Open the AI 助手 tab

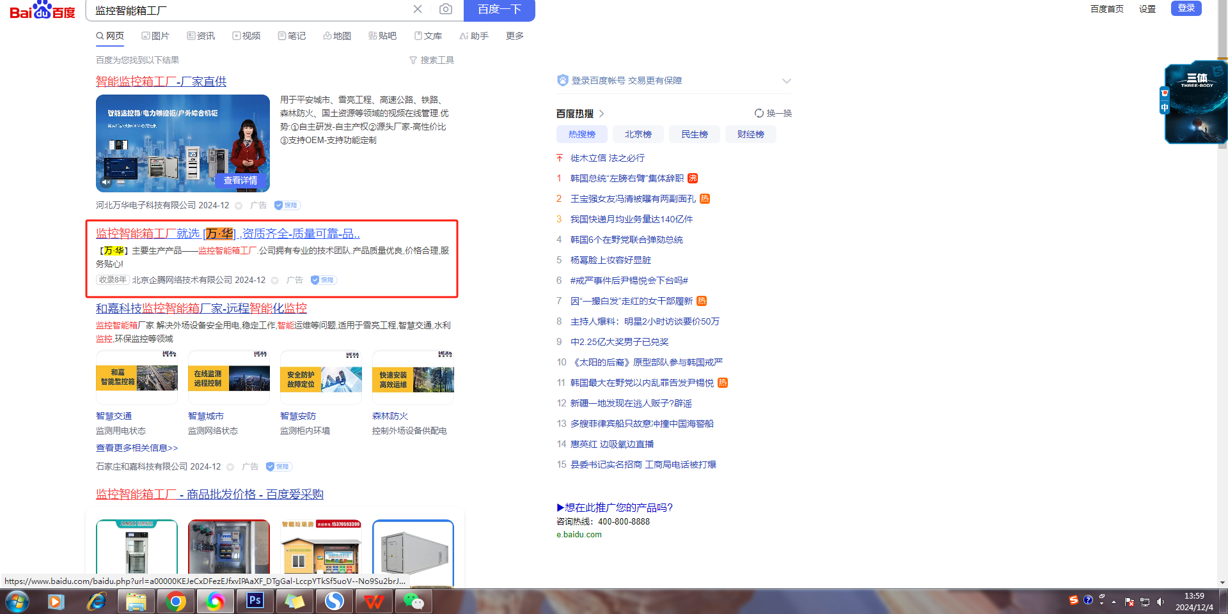click(474, 36)
